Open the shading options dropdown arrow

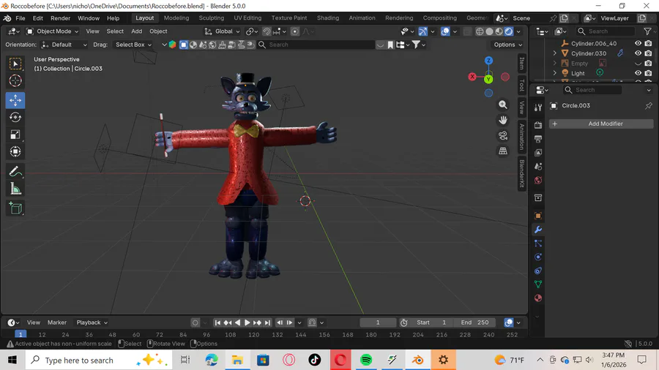tap(518, 31)
